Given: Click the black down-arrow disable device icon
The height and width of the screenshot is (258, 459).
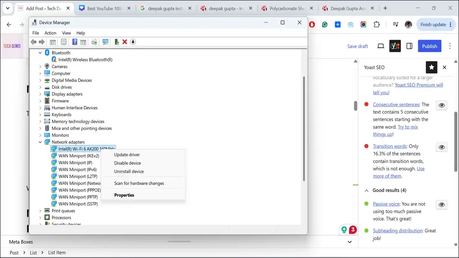Looking at the screenshot, I should pyautogui.click(x=133, y=42).
